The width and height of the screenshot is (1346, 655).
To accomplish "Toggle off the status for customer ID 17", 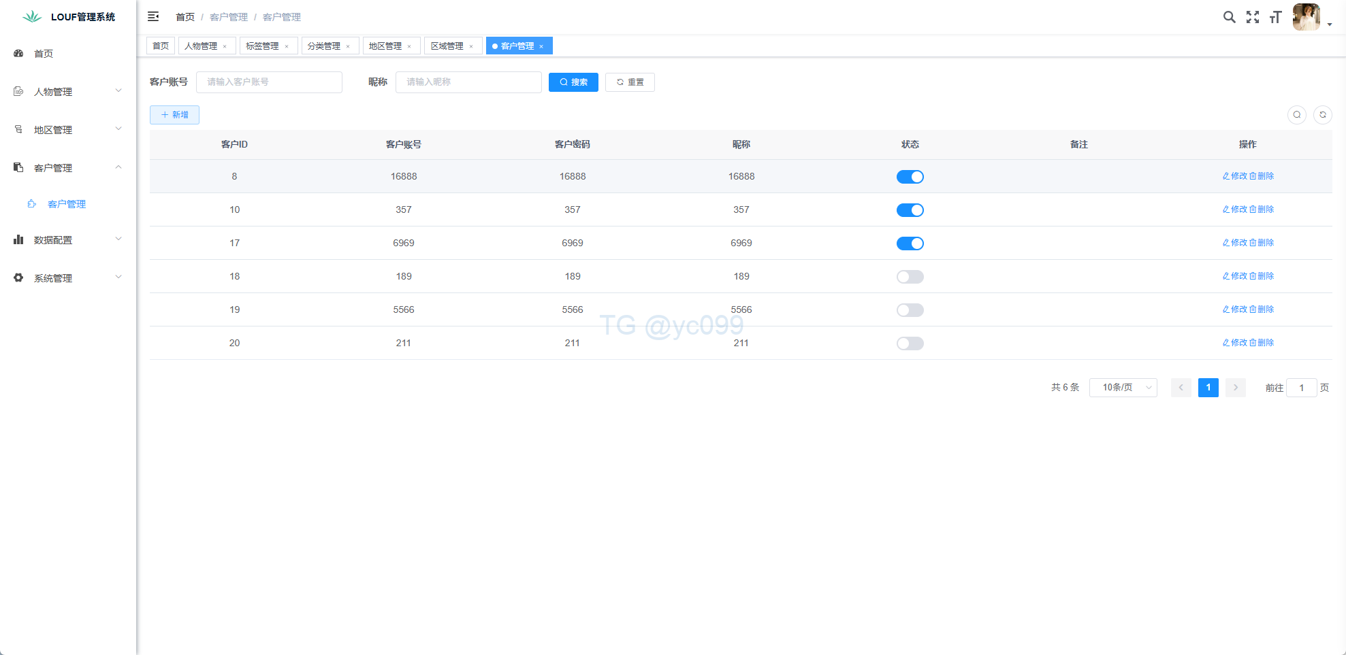I will [910, 243].
